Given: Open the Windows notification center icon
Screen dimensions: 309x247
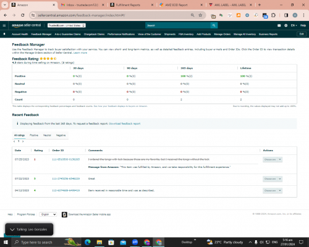Looking at the screenshot, I should tap(301, 242).
